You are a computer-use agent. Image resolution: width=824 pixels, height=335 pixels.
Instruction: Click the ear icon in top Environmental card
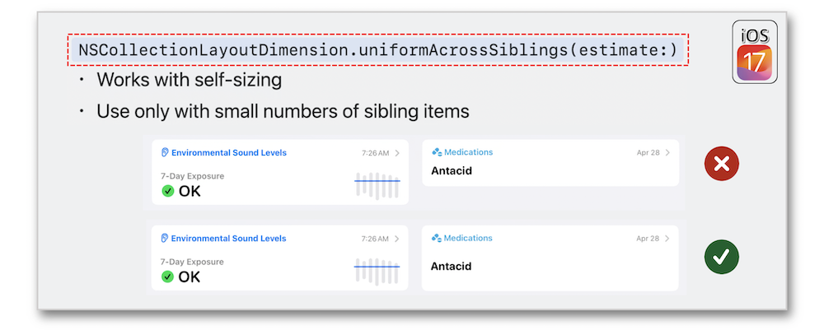click(165, 153)
